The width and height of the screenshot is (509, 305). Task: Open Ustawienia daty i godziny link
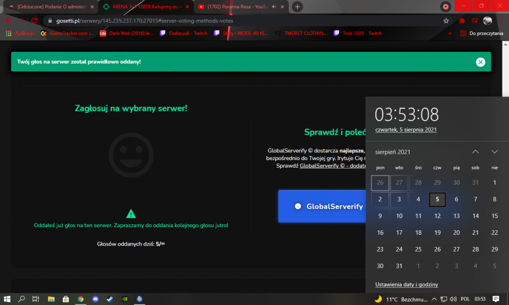click(406, 285)
